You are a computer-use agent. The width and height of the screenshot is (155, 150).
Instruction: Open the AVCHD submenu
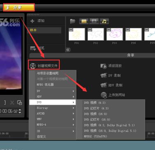pyautogui.click(x=52, y=114)
